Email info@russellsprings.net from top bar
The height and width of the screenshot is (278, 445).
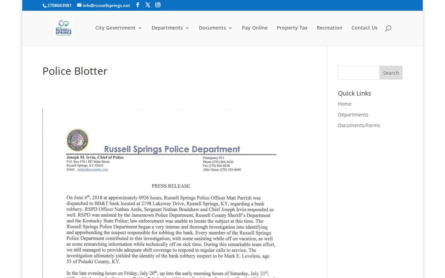pos(104,6)
